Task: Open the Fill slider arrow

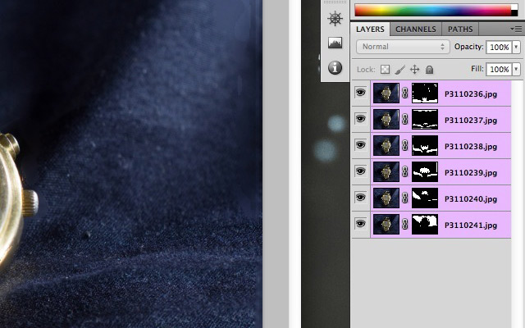Action: point(516,69)
